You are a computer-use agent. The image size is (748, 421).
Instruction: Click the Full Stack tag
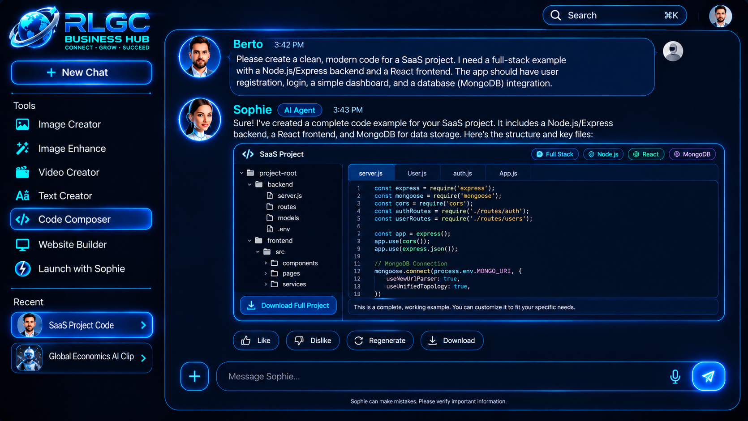point(555,154)
